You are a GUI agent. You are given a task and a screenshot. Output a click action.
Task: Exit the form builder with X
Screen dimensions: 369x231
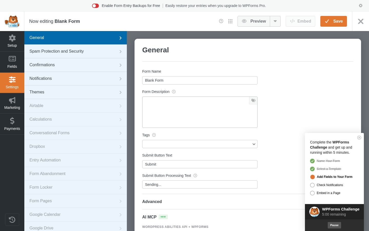click(361, 21)
